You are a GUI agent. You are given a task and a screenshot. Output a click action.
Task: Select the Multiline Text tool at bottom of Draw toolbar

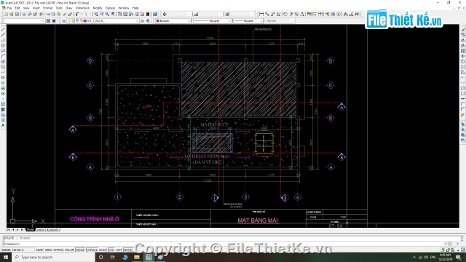[x=3, y=125]
